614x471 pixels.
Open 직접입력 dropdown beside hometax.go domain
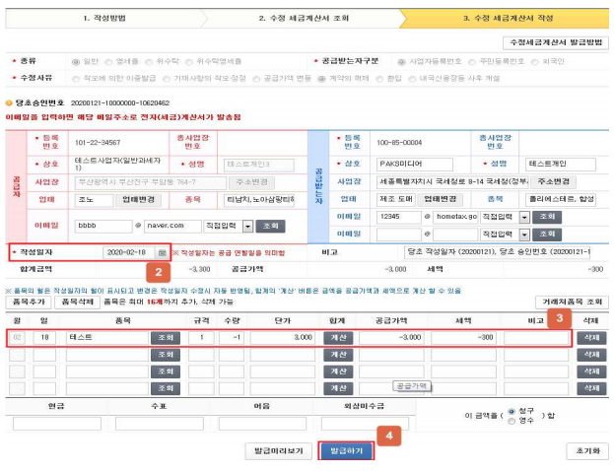[506, 217]
